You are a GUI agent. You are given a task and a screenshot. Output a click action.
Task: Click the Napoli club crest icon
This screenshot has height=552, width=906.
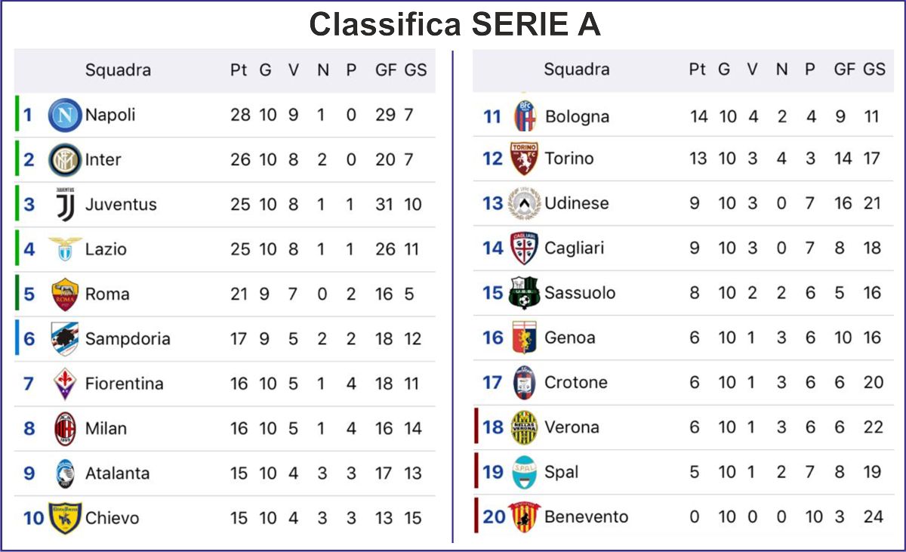65,116
